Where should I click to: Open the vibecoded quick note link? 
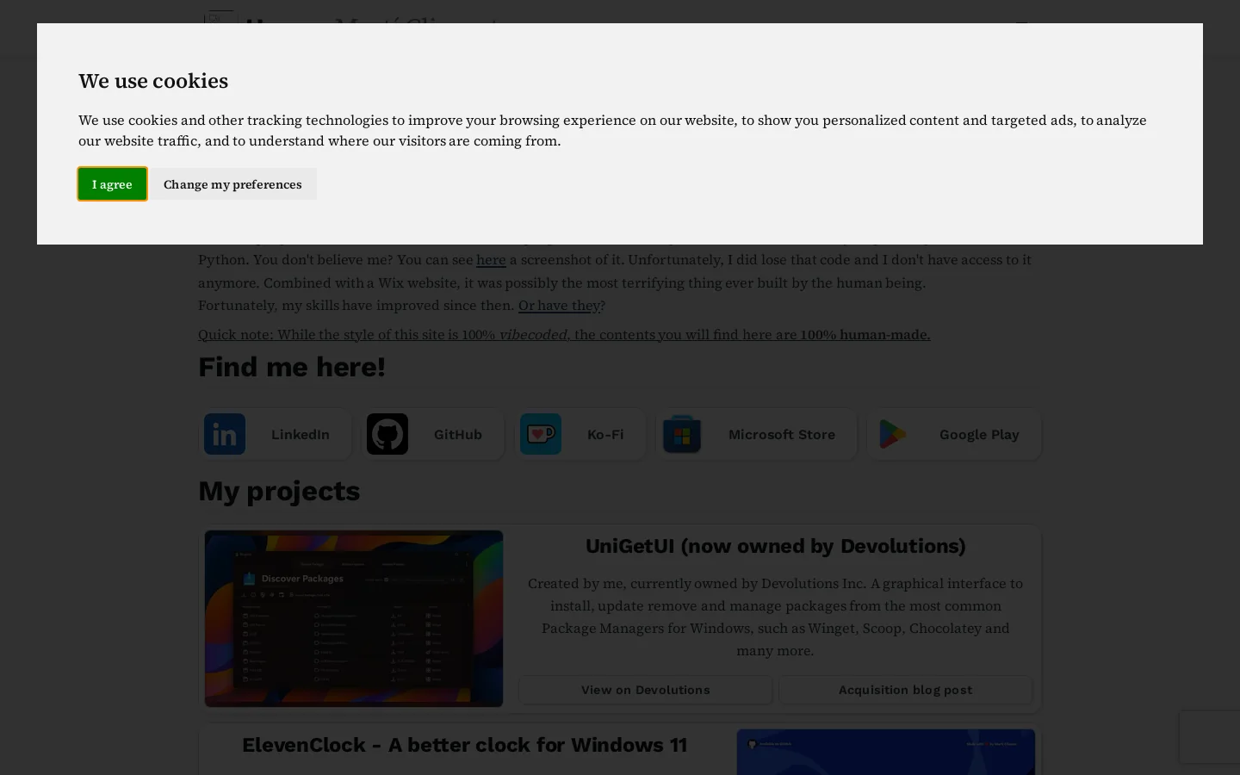pos(564,334)
